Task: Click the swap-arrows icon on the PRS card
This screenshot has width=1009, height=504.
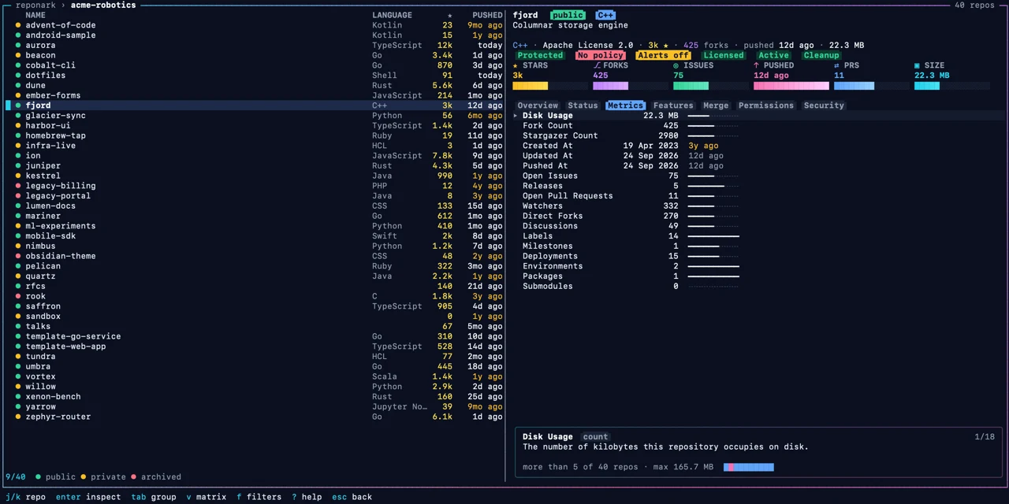Action: pos(837,65)
